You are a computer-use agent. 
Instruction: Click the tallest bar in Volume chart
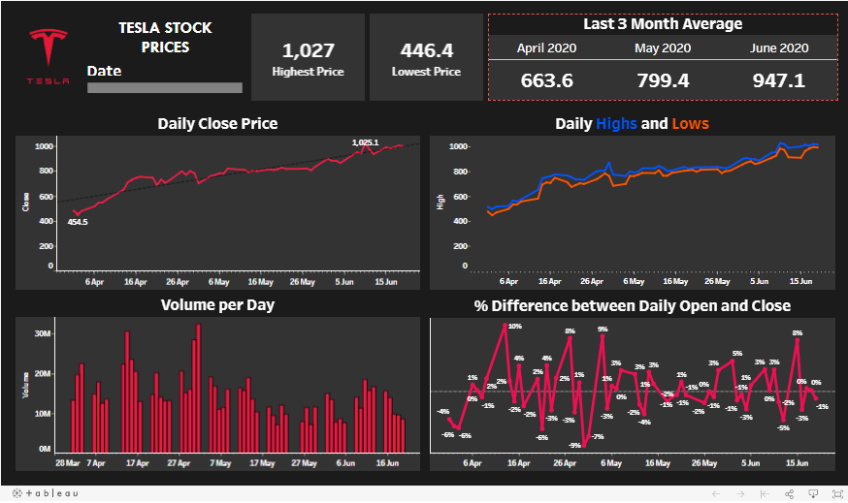pos(199,388)
